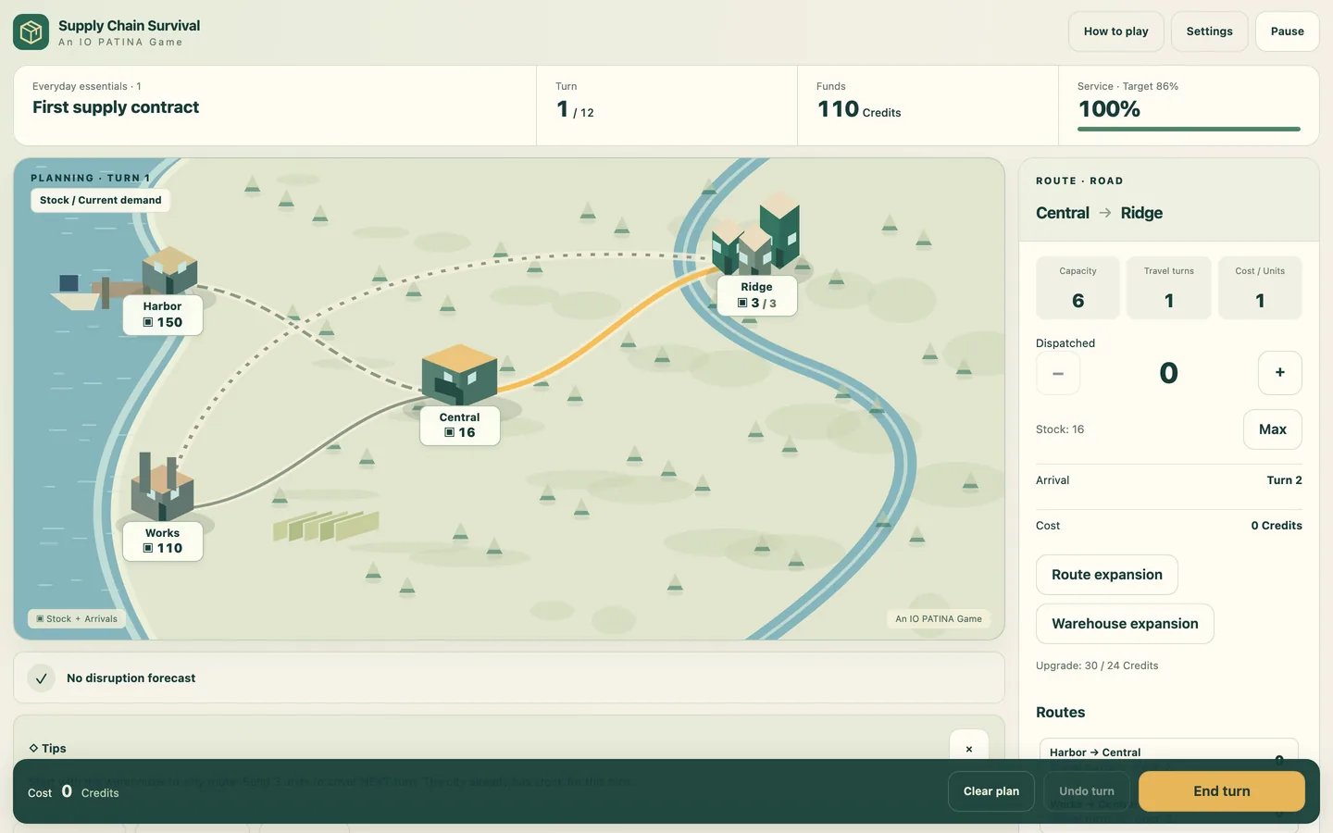Click the Stock / Current demand map chip
1333x833 pixels.
101,200
